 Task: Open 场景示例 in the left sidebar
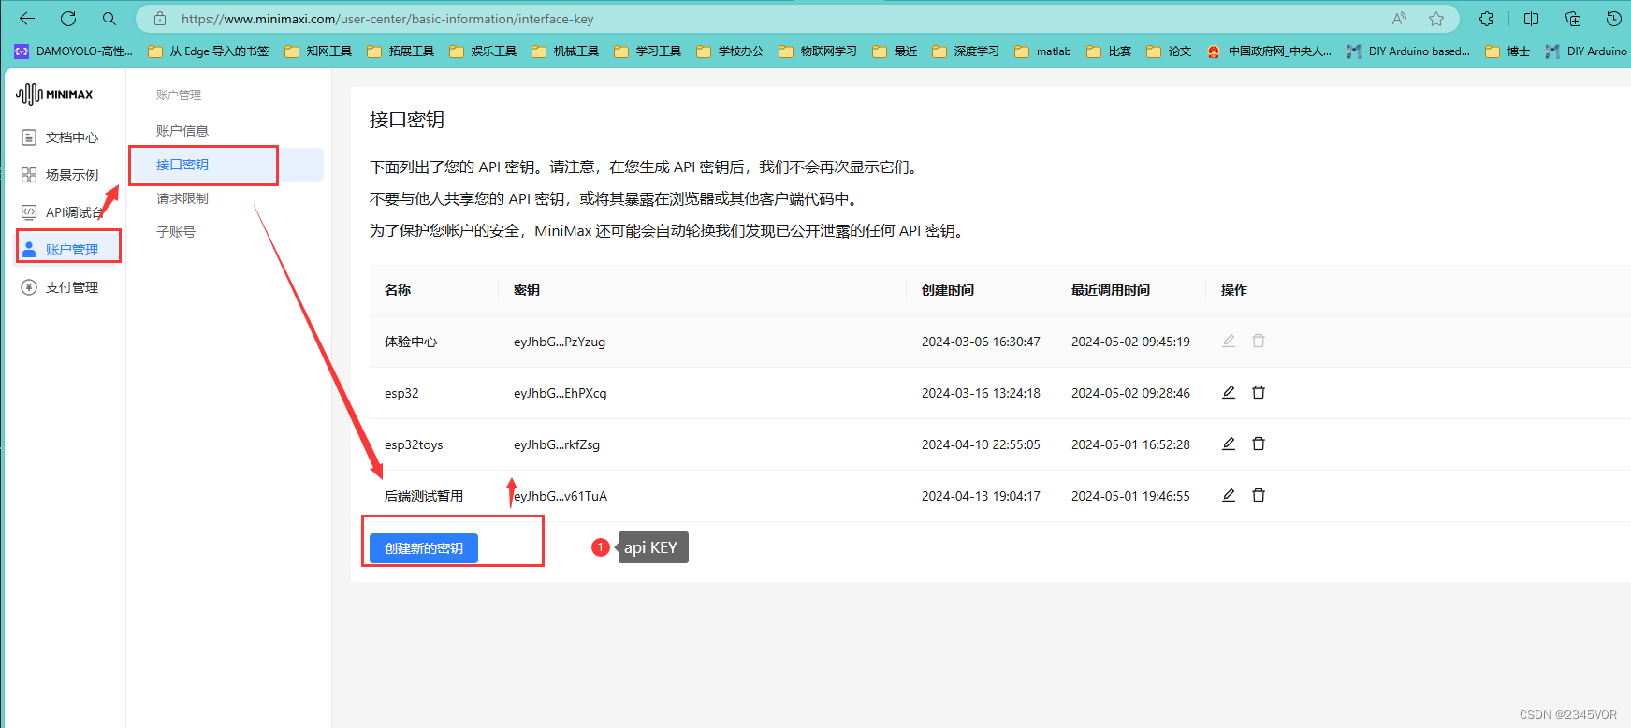pyautogui.click(x=61, y=175)
